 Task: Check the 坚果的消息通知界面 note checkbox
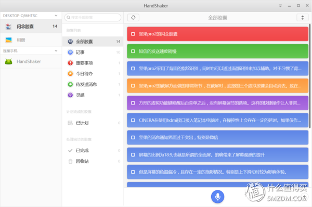(133, 137)
